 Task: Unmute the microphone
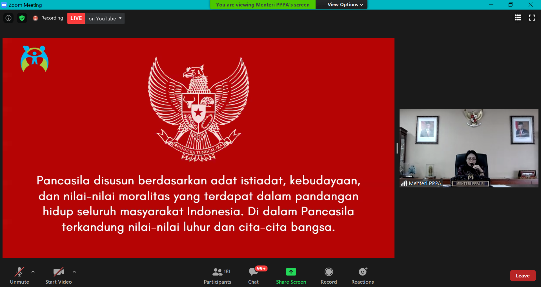tap(19, 275)
